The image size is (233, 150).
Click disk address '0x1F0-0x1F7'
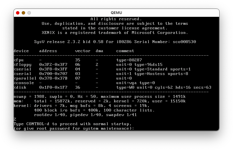[53, 87]
